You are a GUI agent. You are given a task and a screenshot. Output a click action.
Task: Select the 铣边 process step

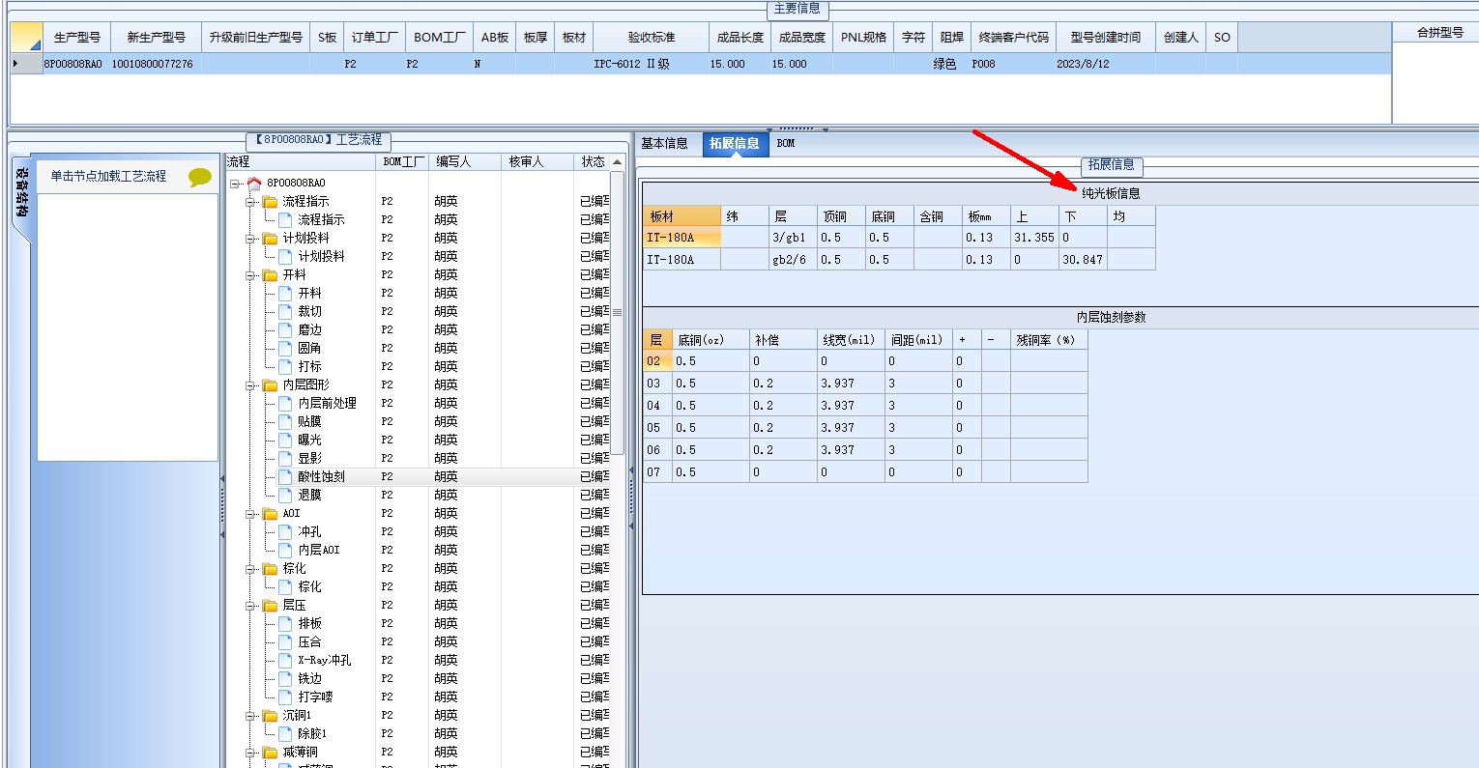click(x=309, y=679)
